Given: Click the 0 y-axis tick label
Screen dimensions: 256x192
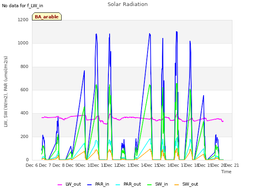Looking at the screenshot, I should pyautogui.click(x=27, y=160).
